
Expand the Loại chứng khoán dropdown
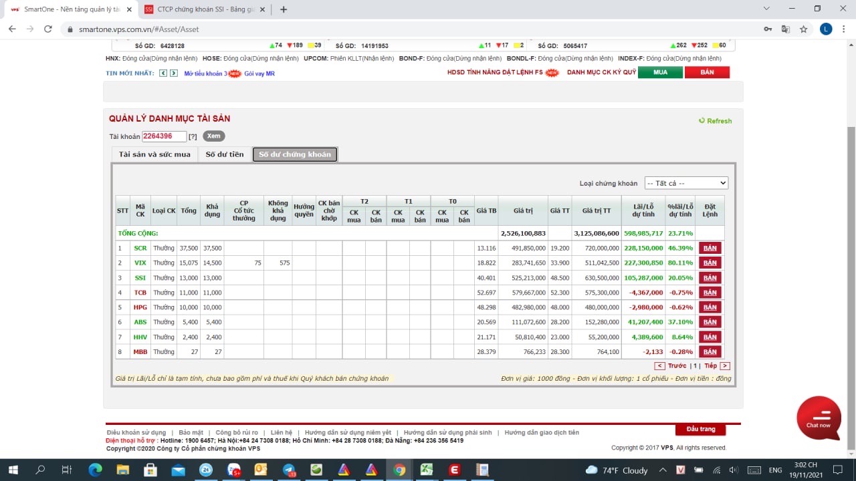click(686, 183)
